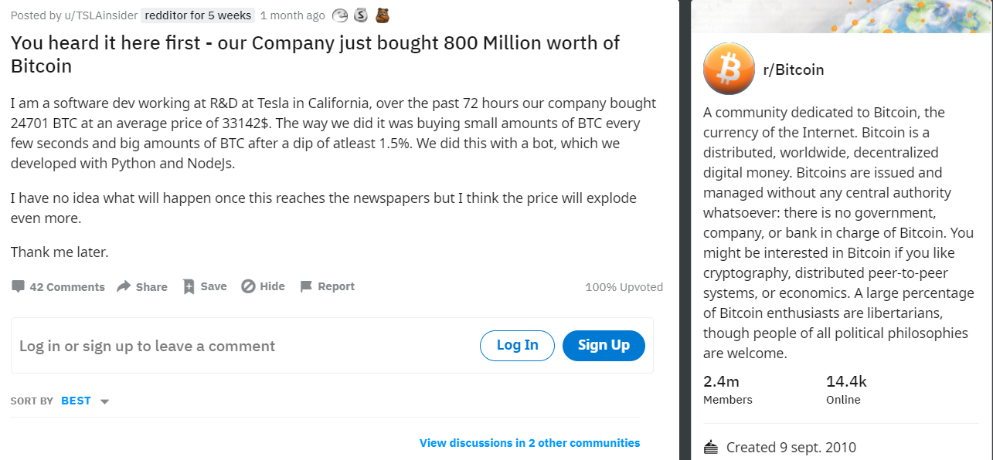Click the Save bookmark icon
993x460 pixels.
pyautogui.click(x=189, y=286)
